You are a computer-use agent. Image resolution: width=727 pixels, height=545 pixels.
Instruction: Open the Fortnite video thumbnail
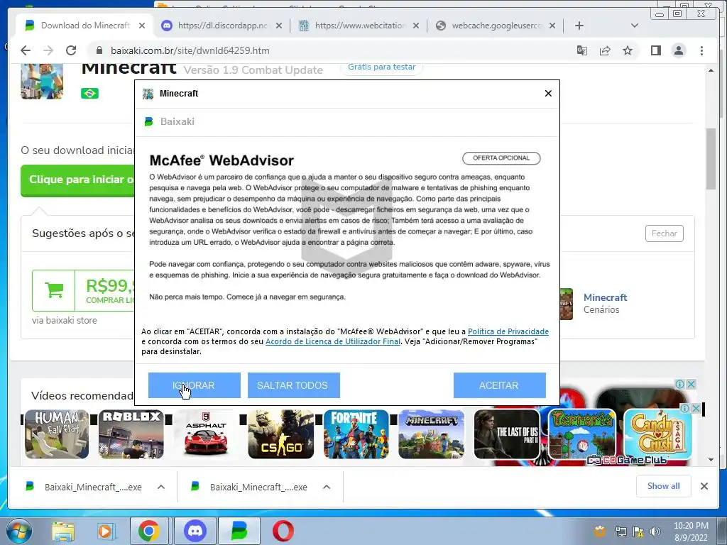[356, 434]
